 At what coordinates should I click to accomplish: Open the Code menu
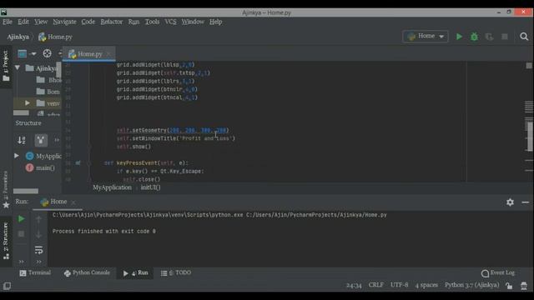tap(88, 22)
